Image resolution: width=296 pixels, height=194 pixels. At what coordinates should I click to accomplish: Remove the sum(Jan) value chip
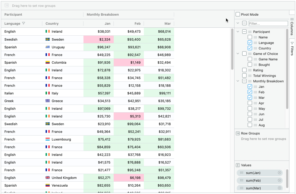(279, 173)
